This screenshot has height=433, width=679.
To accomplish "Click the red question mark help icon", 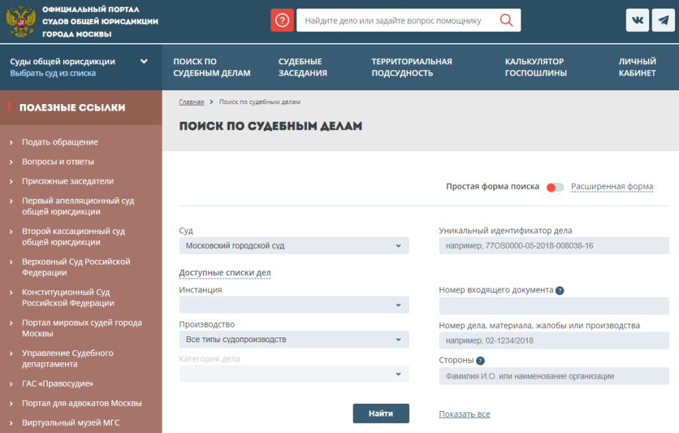I will pyautogui.click(x=282, y=21).
